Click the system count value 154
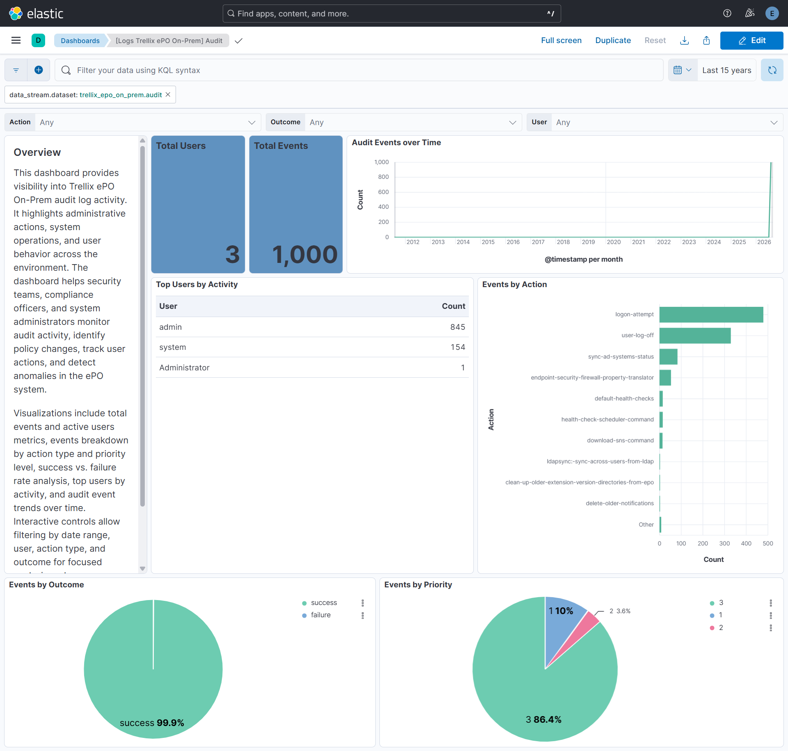The width and height of the screenshot is (788, 751). point(458,347)
